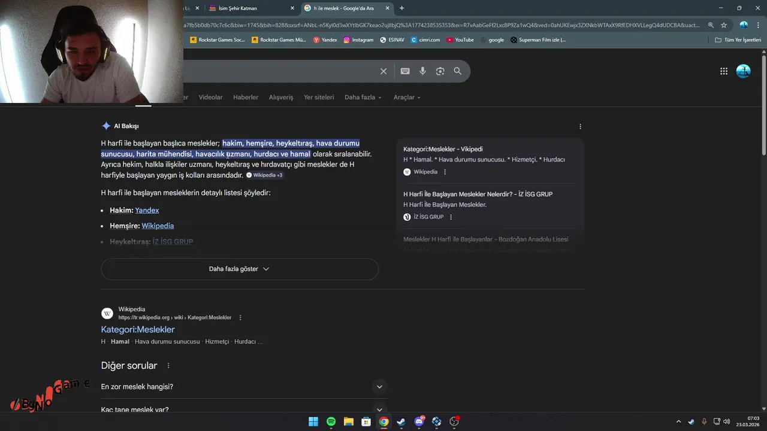Click the Wikipedia site favicon in the search result
This screenshot has width=767, height=431.
point(107,313)
